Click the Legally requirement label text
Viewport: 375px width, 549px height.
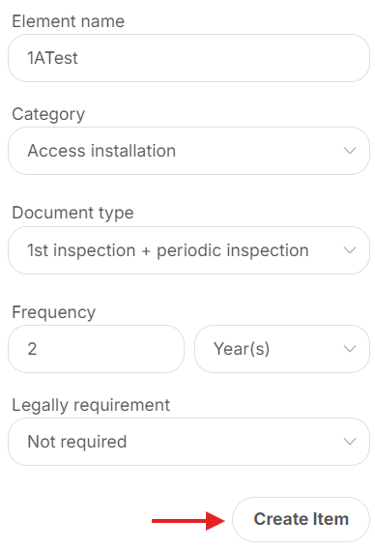pos(91,405)
